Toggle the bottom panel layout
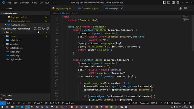 169,2
